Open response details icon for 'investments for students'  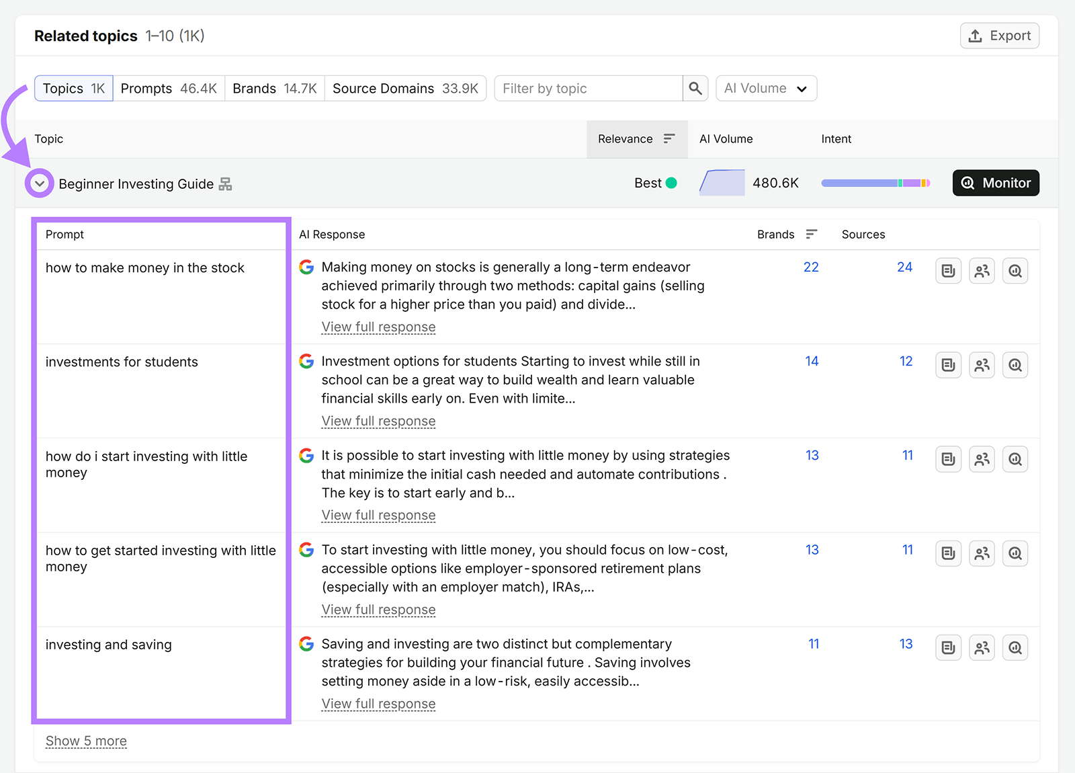click(949, 365)
